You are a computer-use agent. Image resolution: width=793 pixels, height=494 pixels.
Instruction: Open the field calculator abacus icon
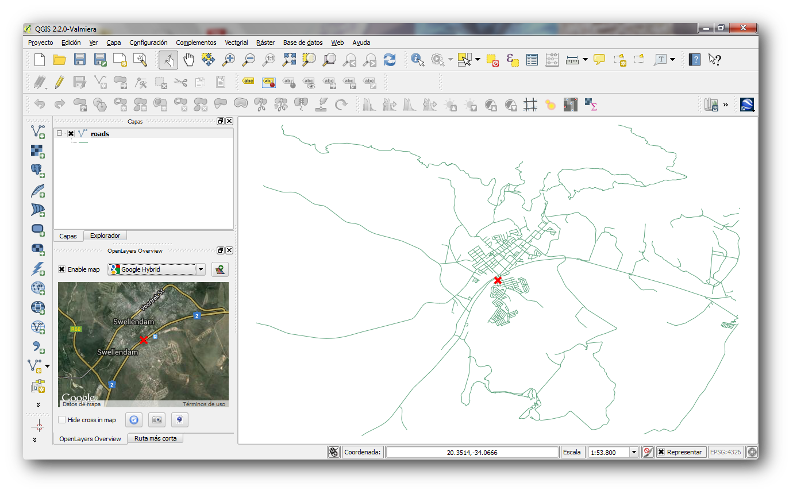pos(552,59)
